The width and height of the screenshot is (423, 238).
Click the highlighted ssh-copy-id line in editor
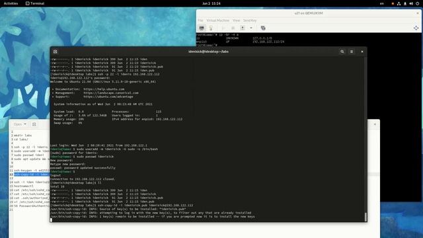(32, 175)
